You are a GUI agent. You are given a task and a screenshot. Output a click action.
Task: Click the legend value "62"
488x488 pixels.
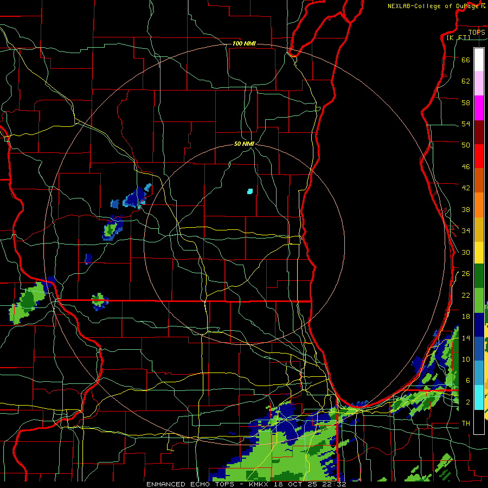pos(466,81)
